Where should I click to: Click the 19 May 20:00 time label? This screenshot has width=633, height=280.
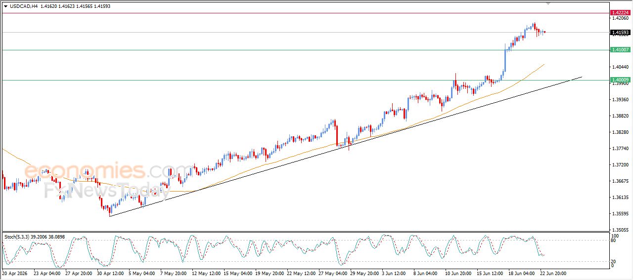click(269, 273)
